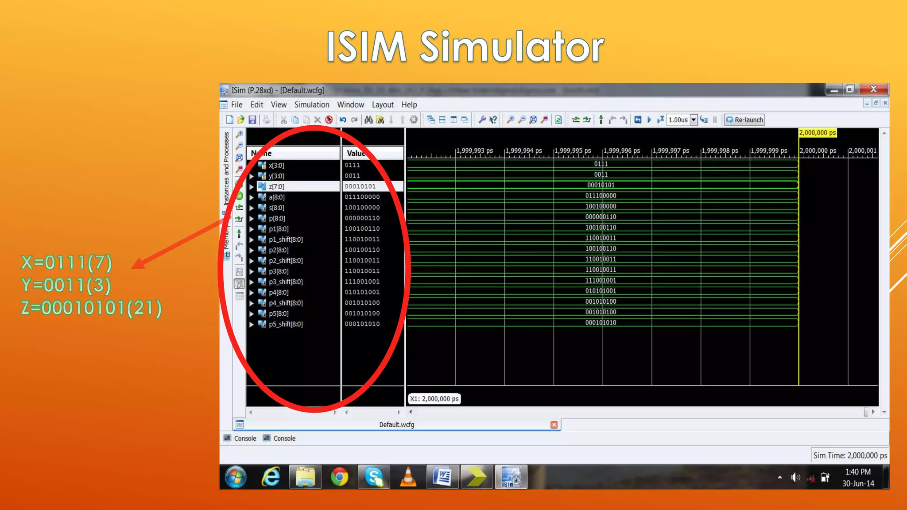
Task: Click the settings wrench toolbar icon
Action: point(482,120)
